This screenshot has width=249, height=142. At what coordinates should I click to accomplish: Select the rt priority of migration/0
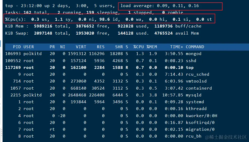(52, 129)
